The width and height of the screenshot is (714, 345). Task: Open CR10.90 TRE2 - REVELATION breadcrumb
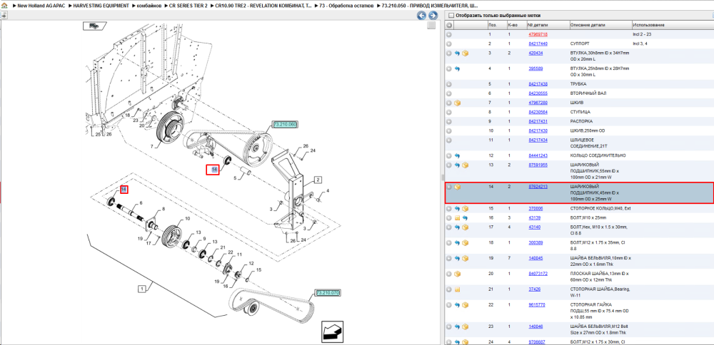coord(265,5)
